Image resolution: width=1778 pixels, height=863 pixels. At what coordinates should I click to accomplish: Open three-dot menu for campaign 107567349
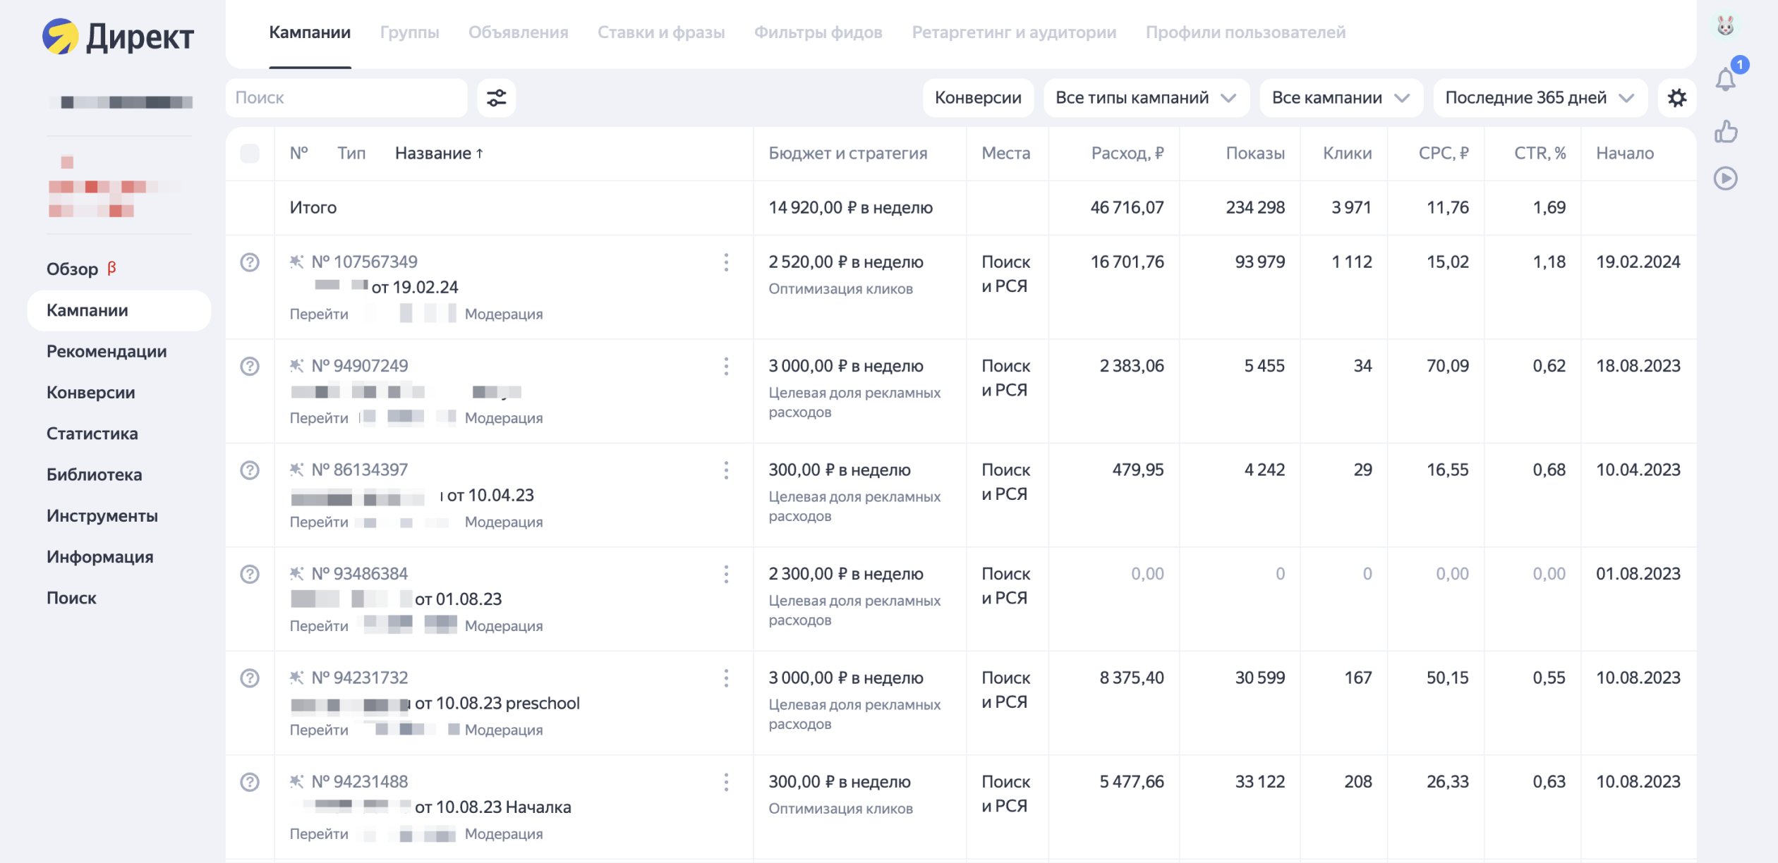click(x=726, y=262)
